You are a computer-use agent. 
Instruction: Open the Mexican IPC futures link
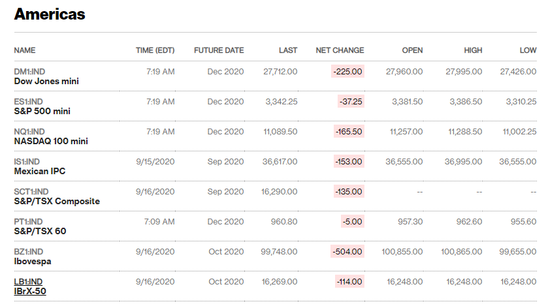40,172
